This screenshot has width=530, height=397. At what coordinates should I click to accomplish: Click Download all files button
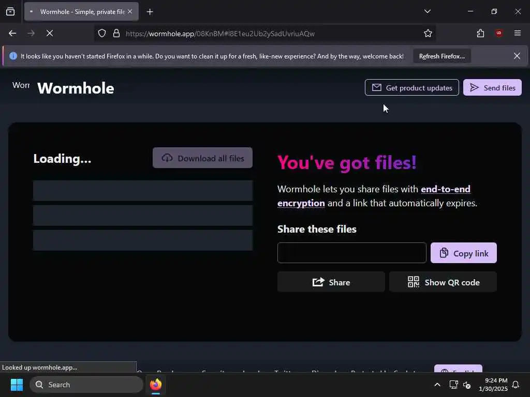click(202, 158)
